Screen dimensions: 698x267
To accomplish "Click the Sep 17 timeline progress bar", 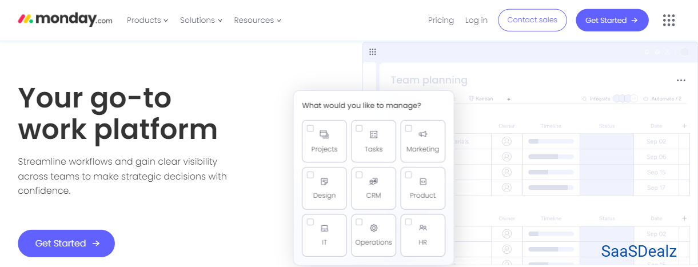I will point(551,188).
